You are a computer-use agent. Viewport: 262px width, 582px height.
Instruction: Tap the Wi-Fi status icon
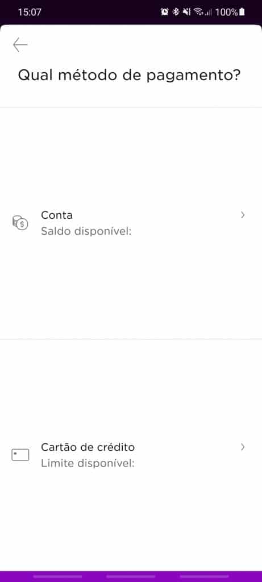198,12
